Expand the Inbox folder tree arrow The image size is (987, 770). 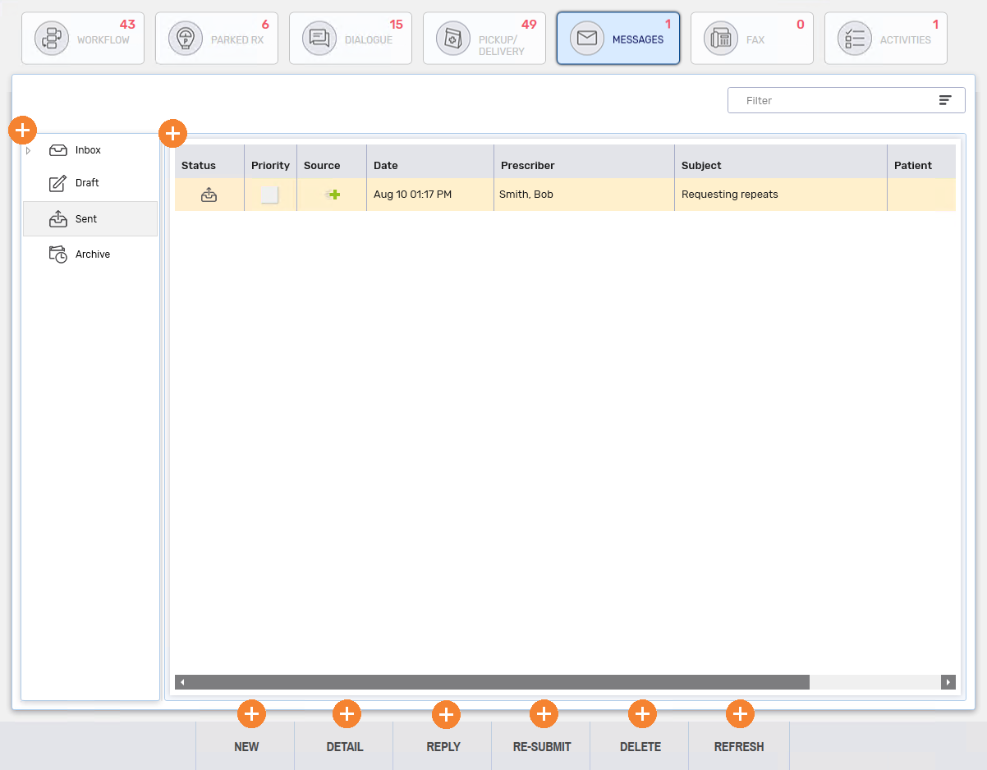coord(29,150)
